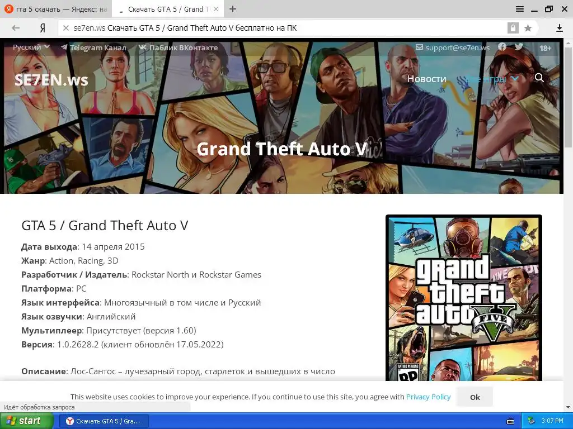Open the Privacy Policy link

[428, 397]
